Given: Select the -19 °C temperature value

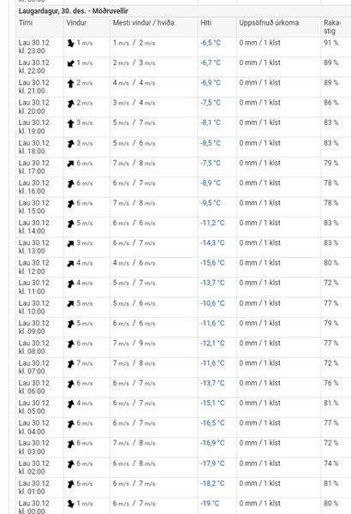Looking at the screenshot, I should pos(210,504).
